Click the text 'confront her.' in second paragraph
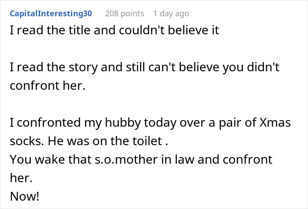This screenshot has height=209, width=308. point(48,86)
